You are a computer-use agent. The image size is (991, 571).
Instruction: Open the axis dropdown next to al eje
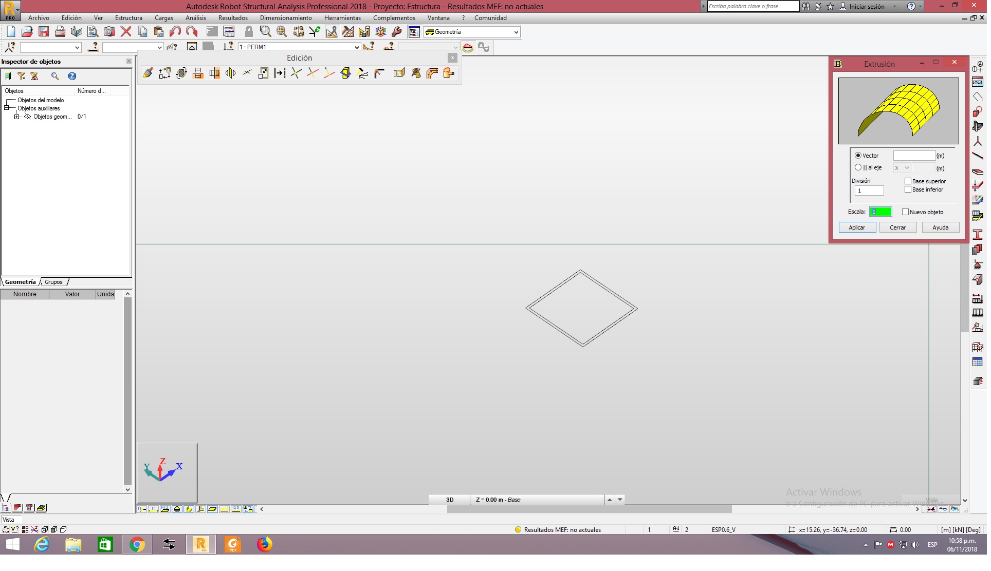[901, 167]
